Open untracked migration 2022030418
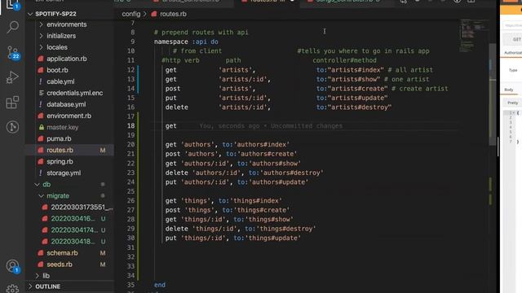Screen dimensions: 522x293 click(x=73, y=242)
